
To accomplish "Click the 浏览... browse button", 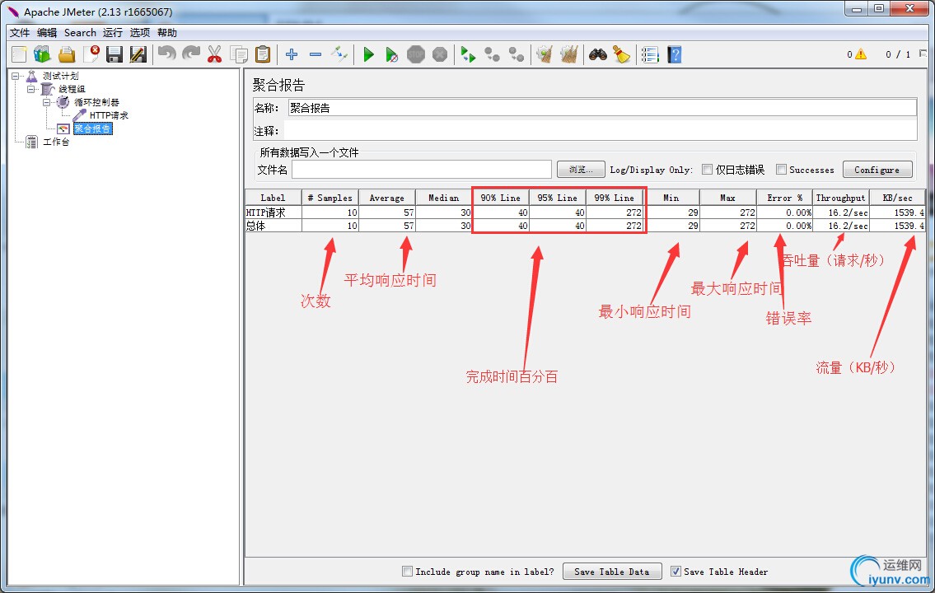I will click(581, 170).
